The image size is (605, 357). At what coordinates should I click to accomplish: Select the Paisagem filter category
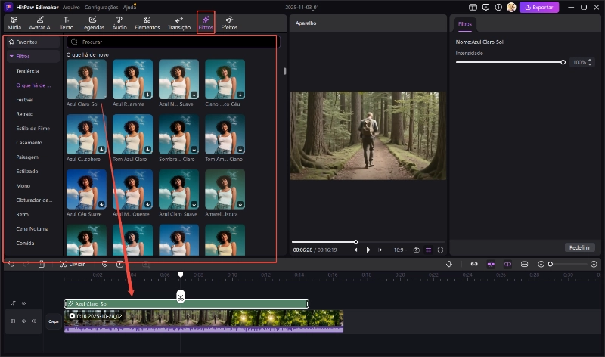point(27,157)
